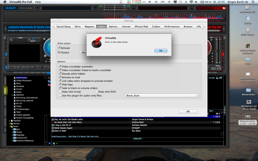Switch to the iPhone/iPad tab
The width and height of the screenshot is (258, 161).
point(141,26)
